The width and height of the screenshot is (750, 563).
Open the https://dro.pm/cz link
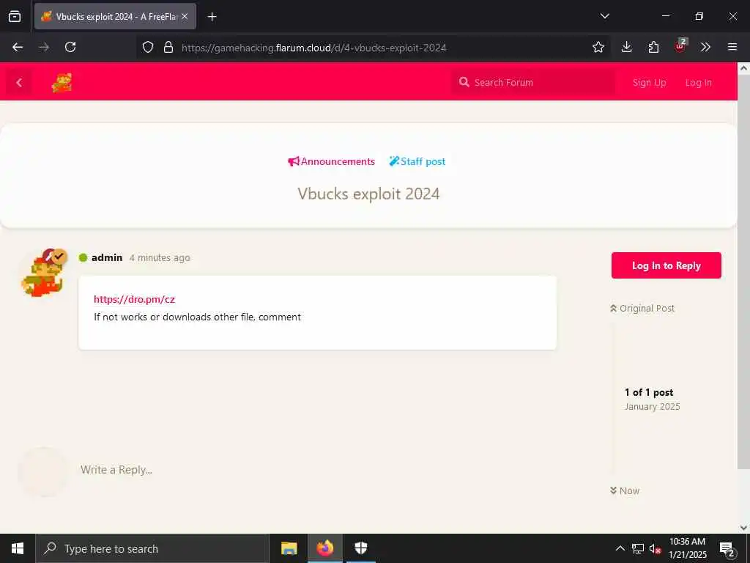pos(135,299)
